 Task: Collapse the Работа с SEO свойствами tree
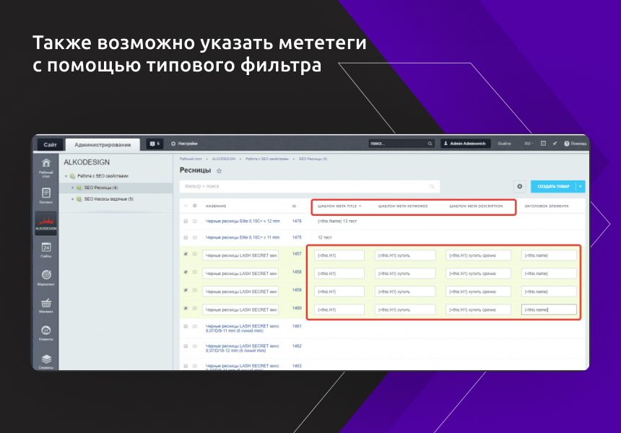tap(67, 175)
